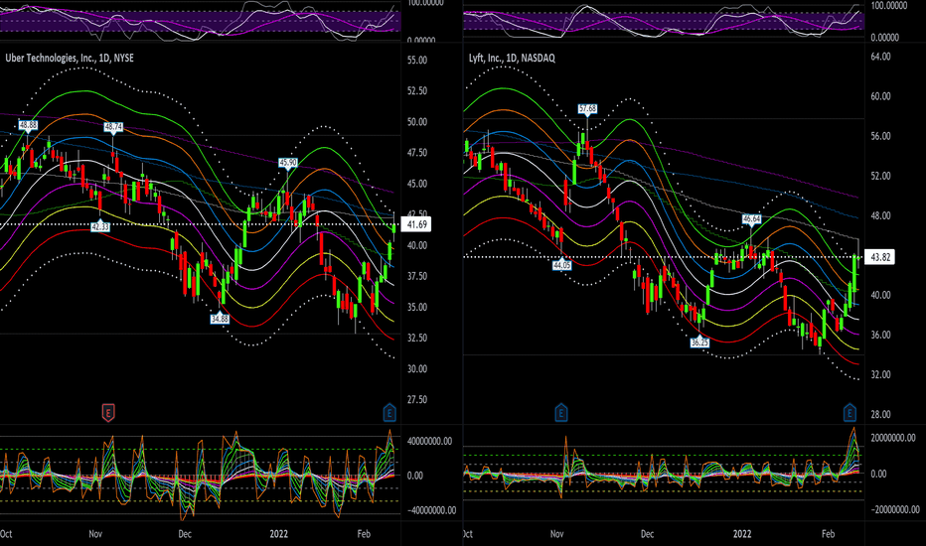Click the -20000000.00 value on Lyft volume scale

coord(894,510)
